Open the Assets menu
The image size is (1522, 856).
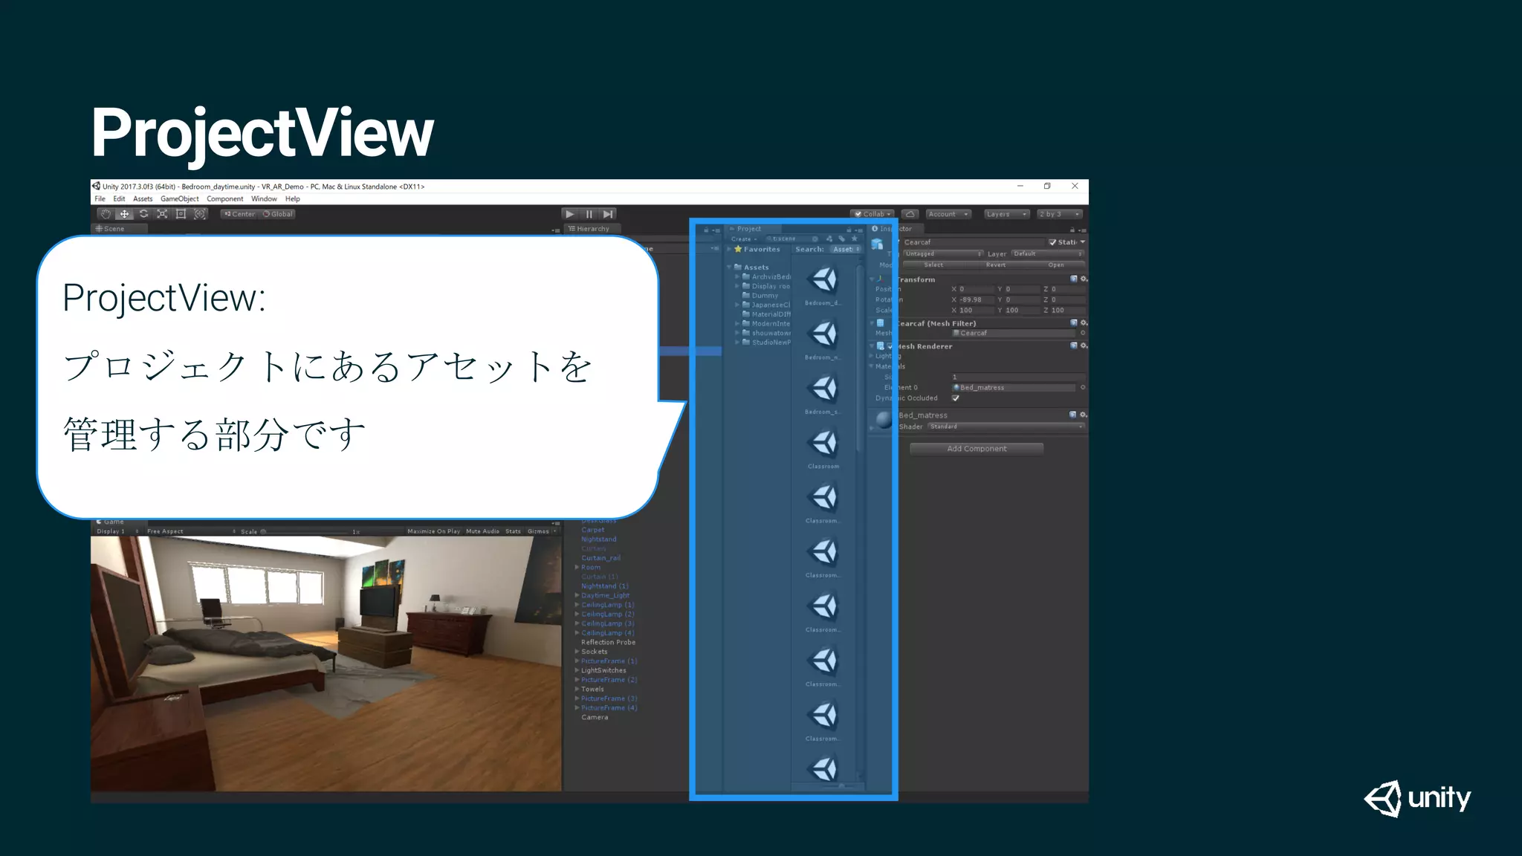(143, 198)
